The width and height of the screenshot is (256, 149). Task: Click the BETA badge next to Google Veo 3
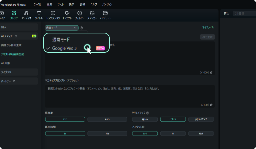point(100,48)
